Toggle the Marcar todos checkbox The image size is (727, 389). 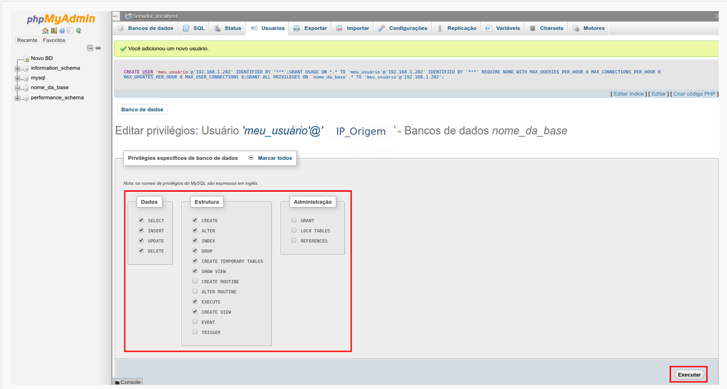pyautogui.click(x=251, y=158)
